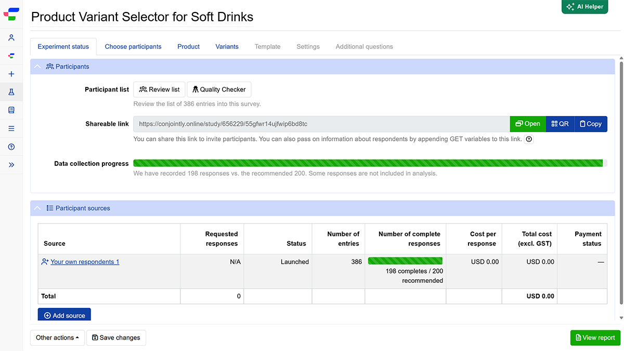
Task: Click the Total row label
Action: tap(48, 296)
